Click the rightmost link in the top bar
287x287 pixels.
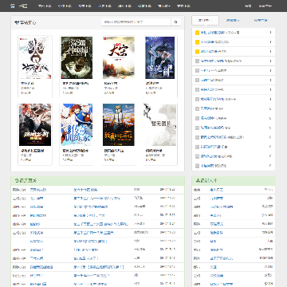tap(265, 6)
